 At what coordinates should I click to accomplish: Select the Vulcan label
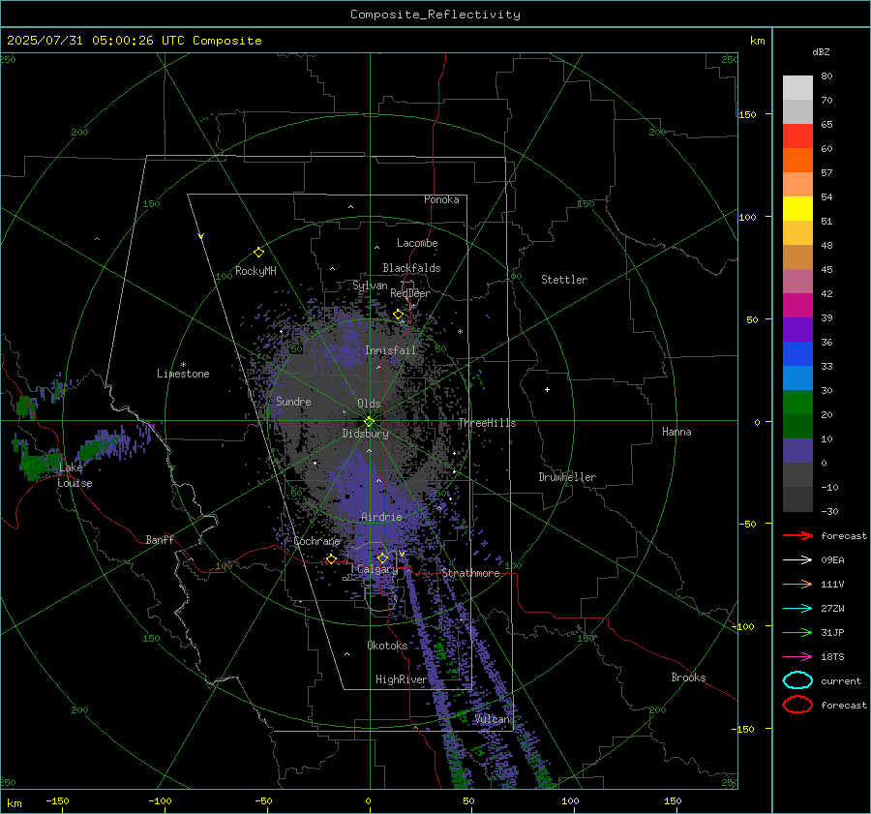(x=492, y=719)
